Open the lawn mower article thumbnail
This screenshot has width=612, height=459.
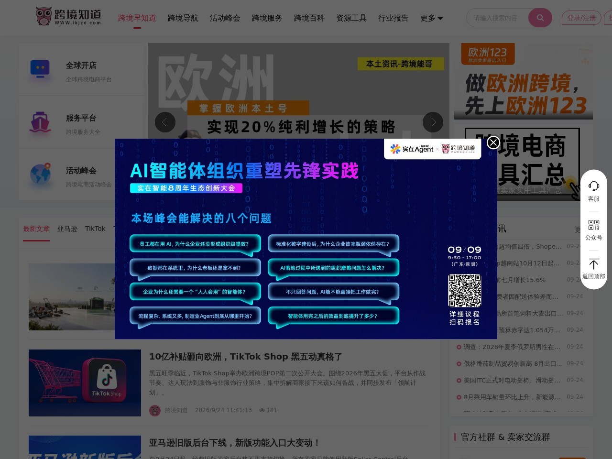click(x=72, y=297)
